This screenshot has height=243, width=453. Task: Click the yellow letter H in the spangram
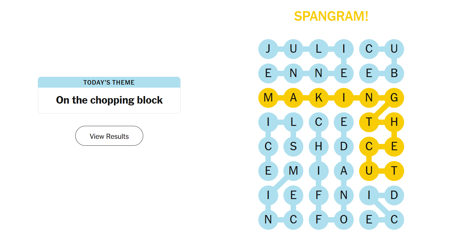pos(394,122)
